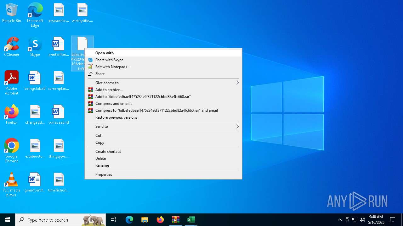The height and width of the screenshot is (226, 403).
Task: Open the volume control in system tray
Action: click(362, 220)
